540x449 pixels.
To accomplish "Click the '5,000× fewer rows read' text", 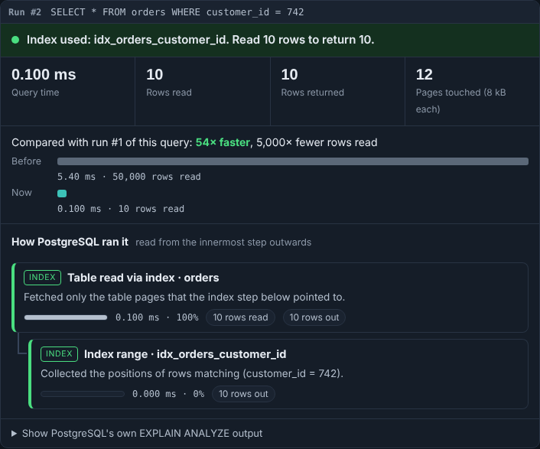I will tap(317, 142).
